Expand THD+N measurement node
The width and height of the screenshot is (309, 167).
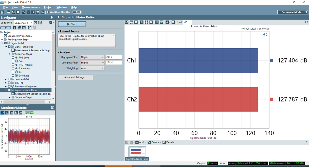pos(6,83)
